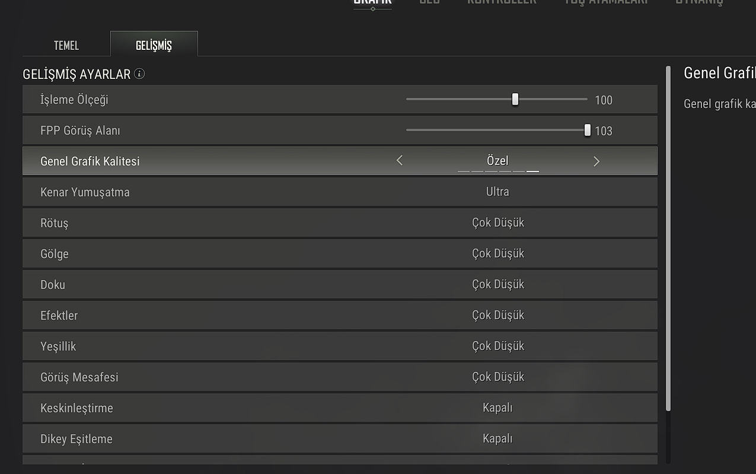Click the İşleme Ölçeği value 100
The image size is (756, 474).
[604, 100]
